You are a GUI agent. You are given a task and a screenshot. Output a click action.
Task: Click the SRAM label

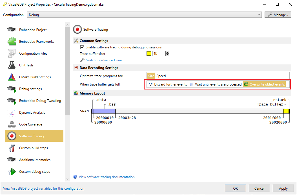84,111
